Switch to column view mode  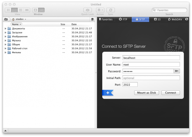tap(21, 10)
